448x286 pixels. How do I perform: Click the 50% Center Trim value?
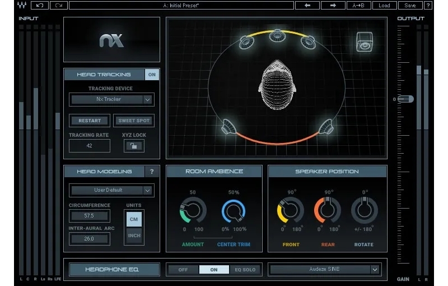point(234,192)
